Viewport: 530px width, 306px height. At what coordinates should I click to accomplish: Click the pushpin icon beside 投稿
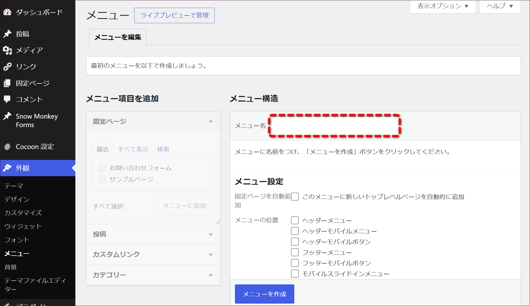point(7,34)
